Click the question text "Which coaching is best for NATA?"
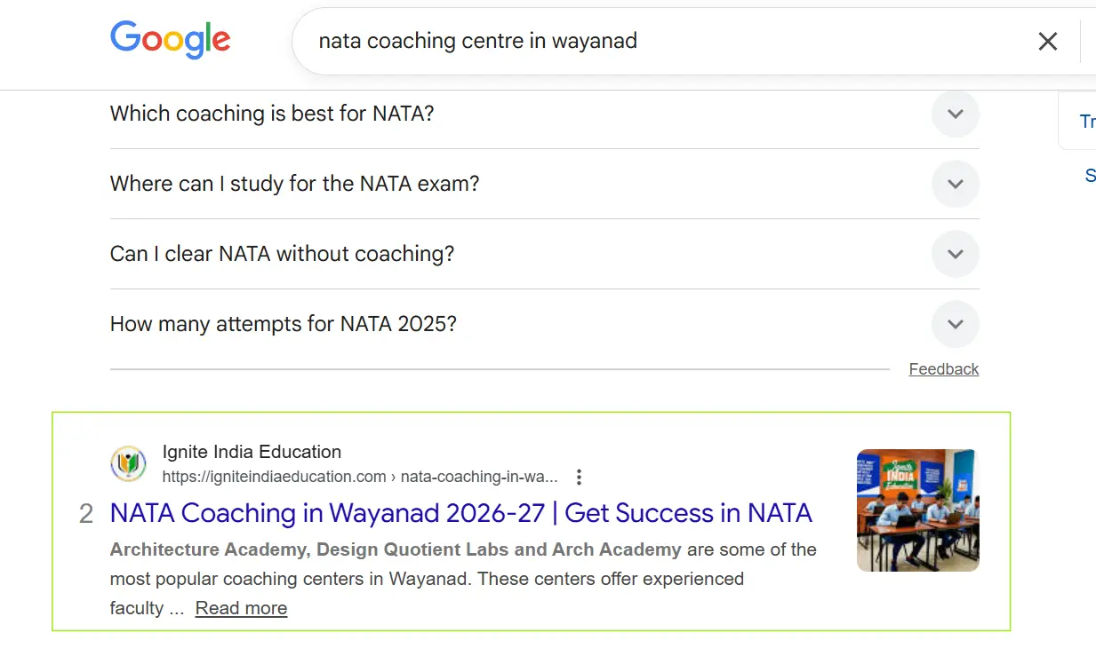The image size is (1096, 656). tap(271, 114)
